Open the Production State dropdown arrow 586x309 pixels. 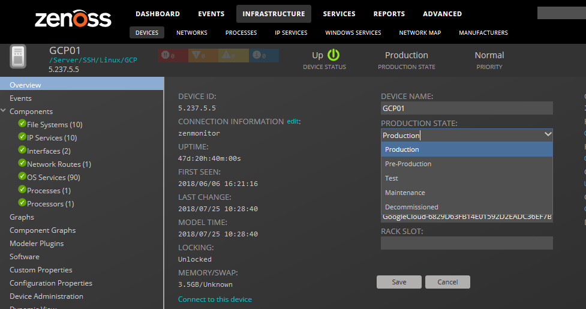tap(548, 134)
